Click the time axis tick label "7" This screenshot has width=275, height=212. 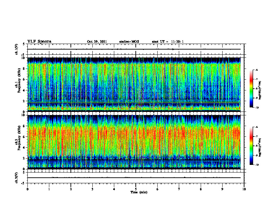[x=179, y=189]
